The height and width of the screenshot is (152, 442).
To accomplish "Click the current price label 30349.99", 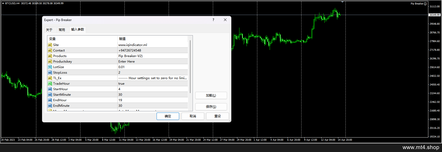I will click(x=435, y=15).
